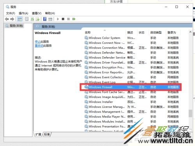This screenshot has height=146, width=195.
Task: Click gear icon of Windows Installer
Action: (x=86, y=102)
